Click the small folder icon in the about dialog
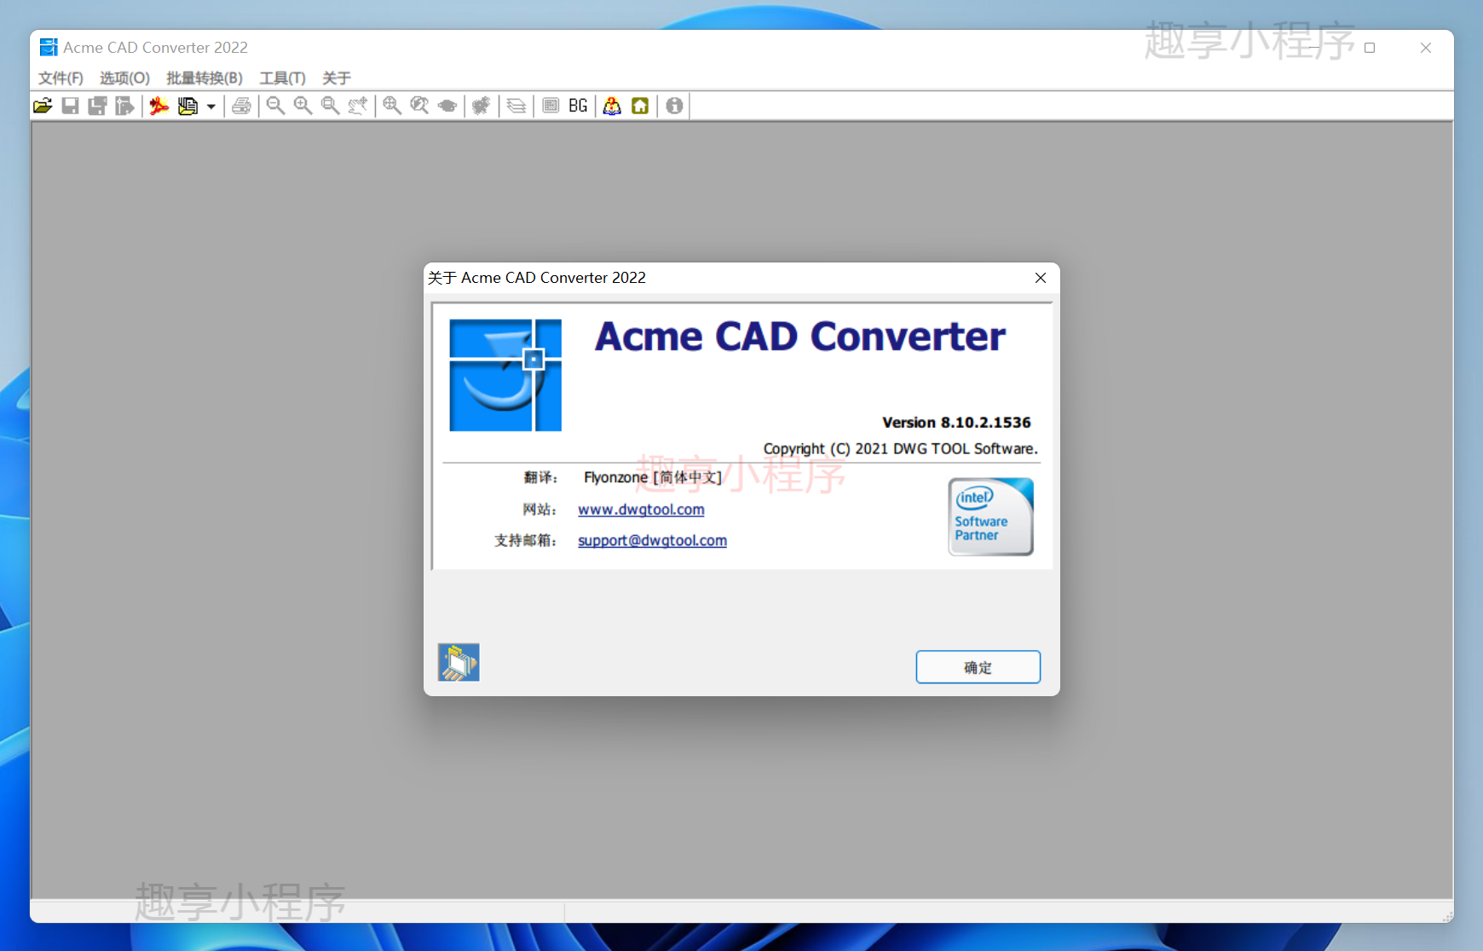 tap(459, 662)
